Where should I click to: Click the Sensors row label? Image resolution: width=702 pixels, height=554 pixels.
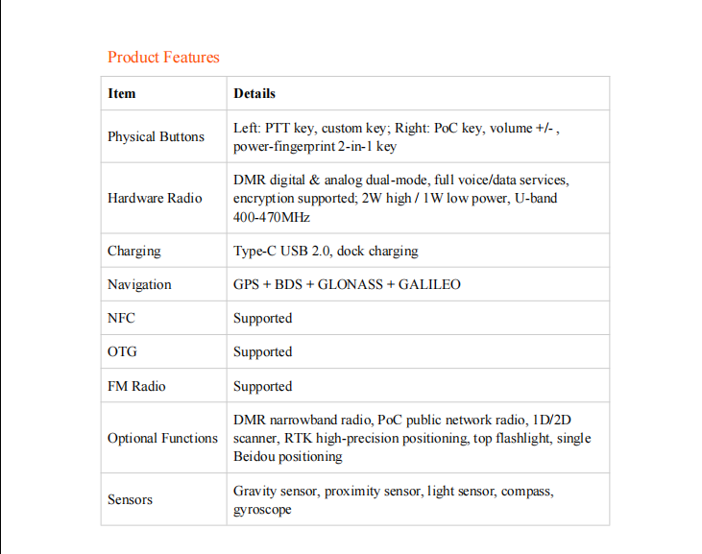coord(131,499)
